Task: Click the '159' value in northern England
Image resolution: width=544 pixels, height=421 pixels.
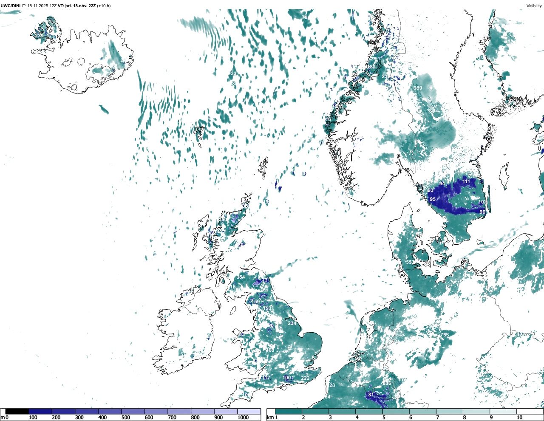Action: (255, 302)
